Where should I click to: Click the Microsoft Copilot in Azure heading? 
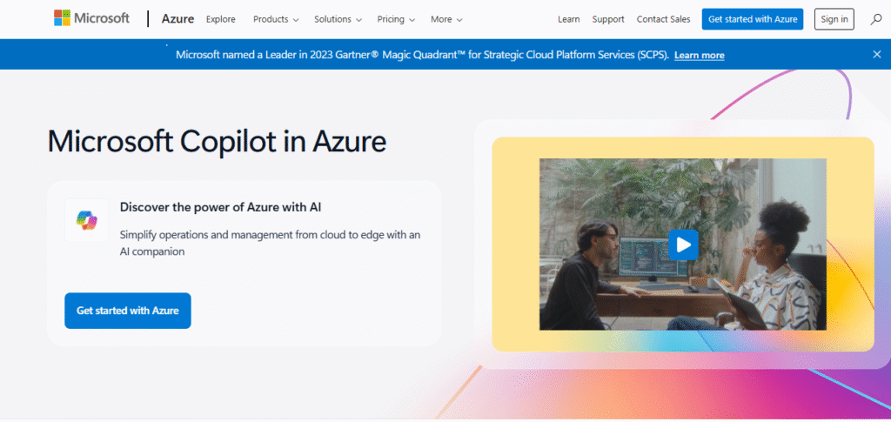tap(217, 141)
